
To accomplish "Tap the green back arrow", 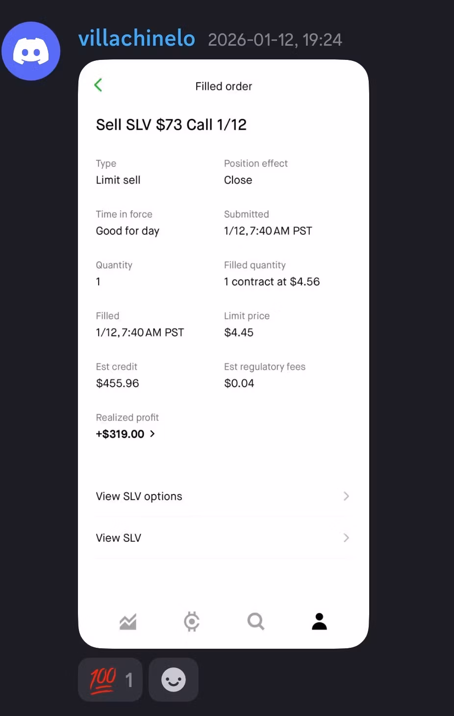I will (x=98, y=85).
